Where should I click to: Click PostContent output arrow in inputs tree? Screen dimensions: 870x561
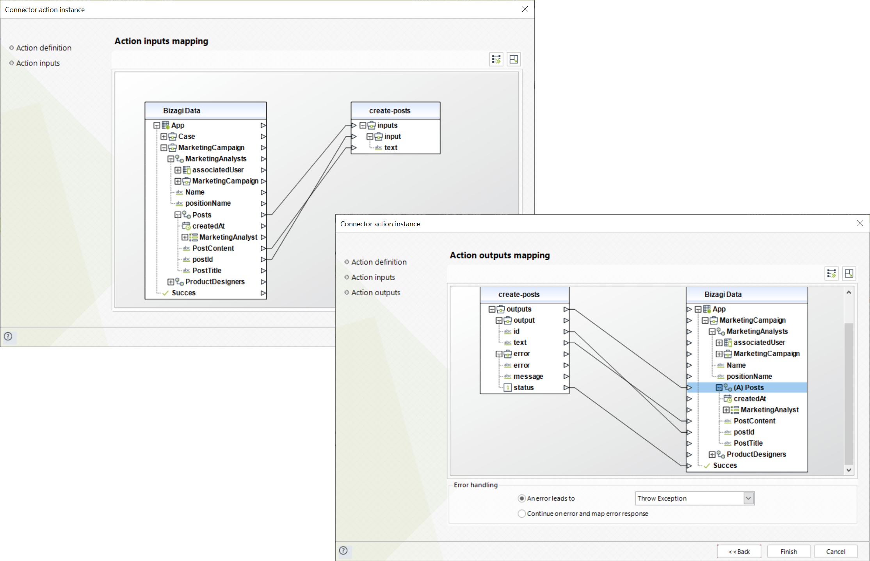(263, 248)
